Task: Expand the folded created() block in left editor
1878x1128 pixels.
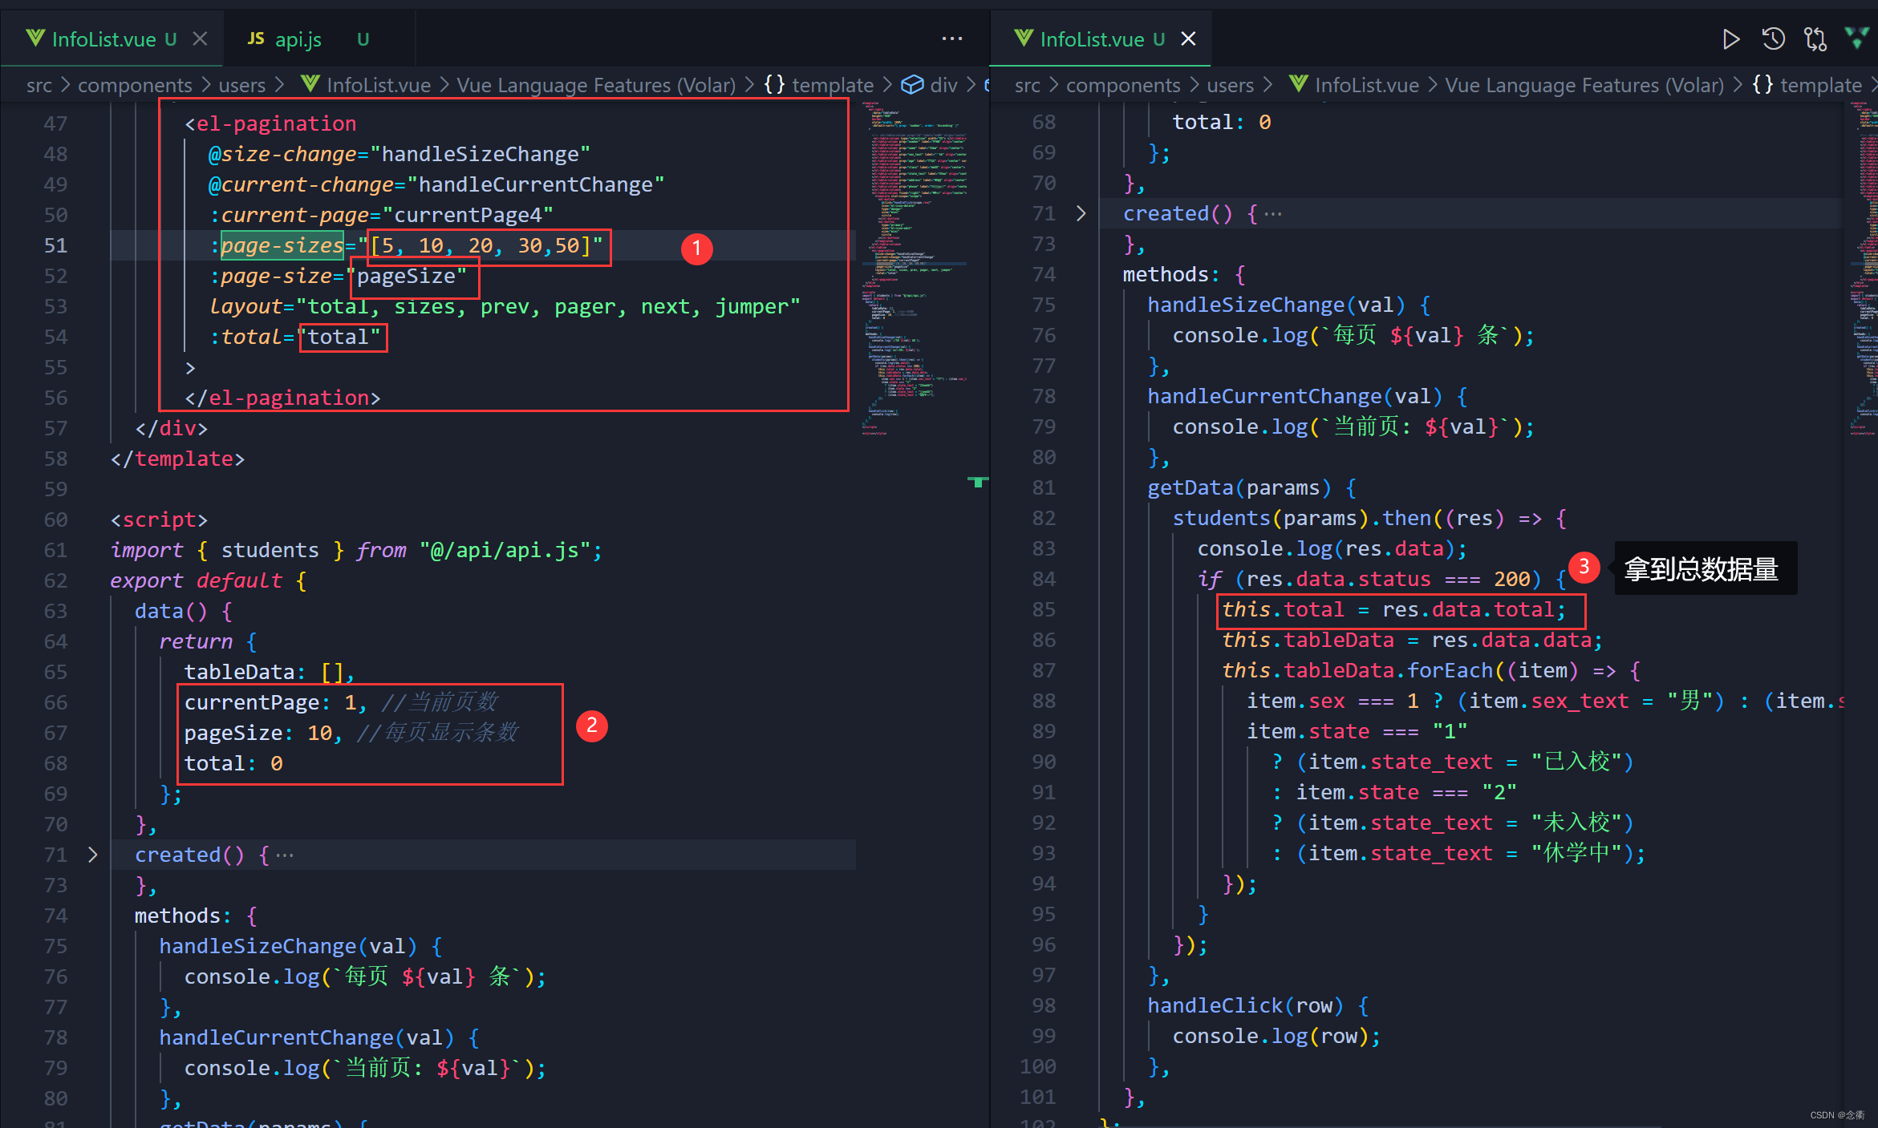Action: 93,855
